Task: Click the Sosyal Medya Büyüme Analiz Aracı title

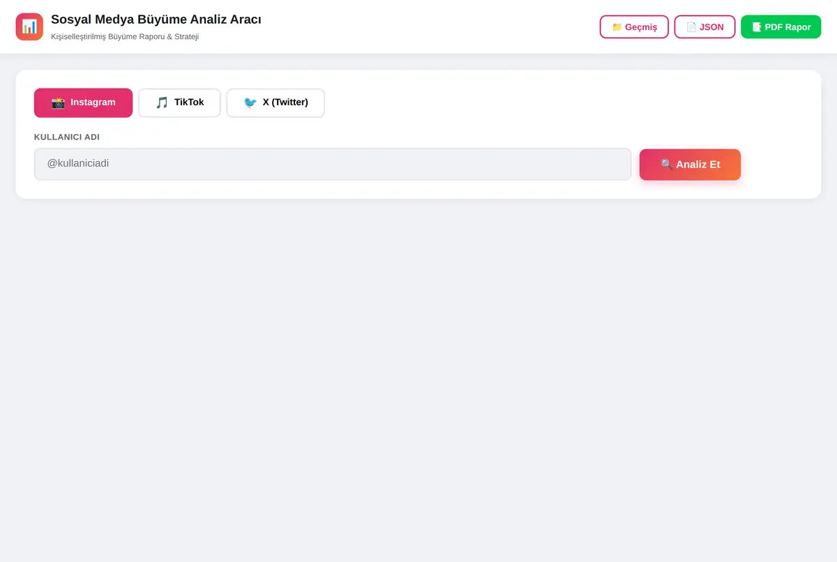Action: 156,20
